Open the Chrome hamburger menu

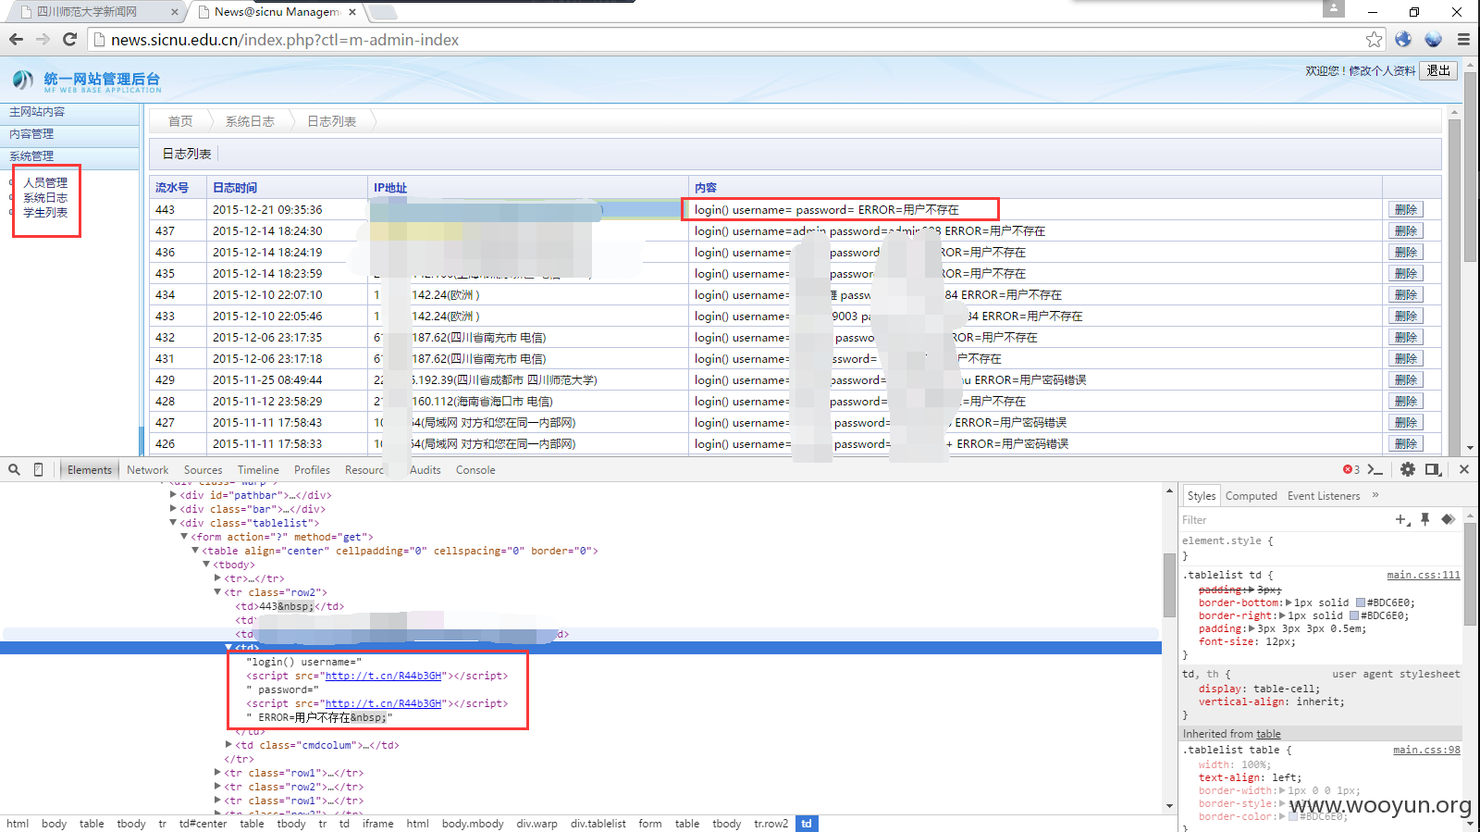coord(1463,40)
